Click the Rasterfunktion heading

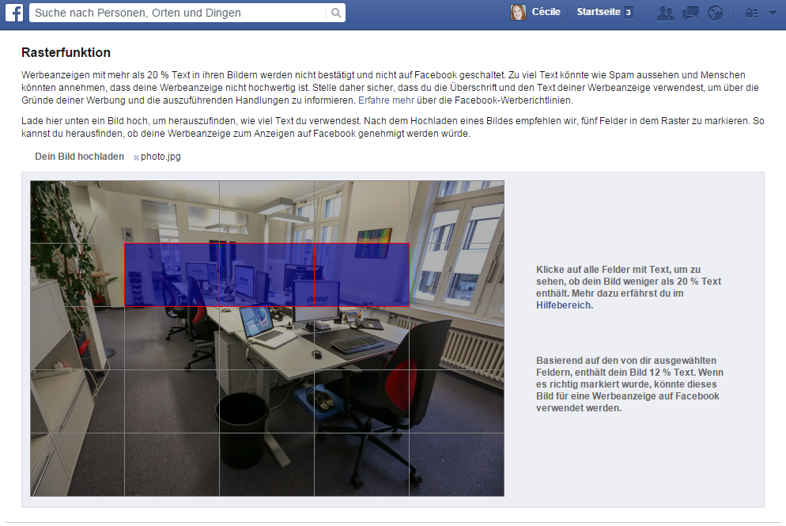pos(66,52)
